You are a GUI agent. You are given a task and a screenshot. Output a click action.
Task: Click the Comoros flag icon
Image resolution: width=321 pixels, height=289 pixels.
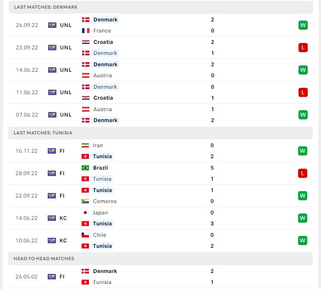tap(85, 201)
